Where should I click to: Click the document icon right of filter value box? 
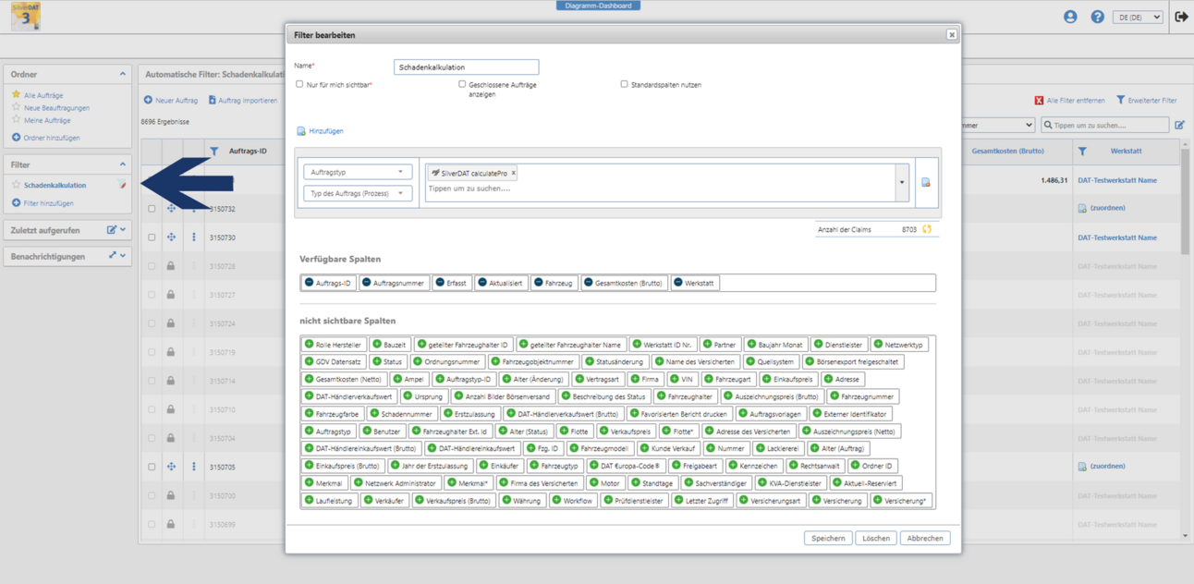925,182
